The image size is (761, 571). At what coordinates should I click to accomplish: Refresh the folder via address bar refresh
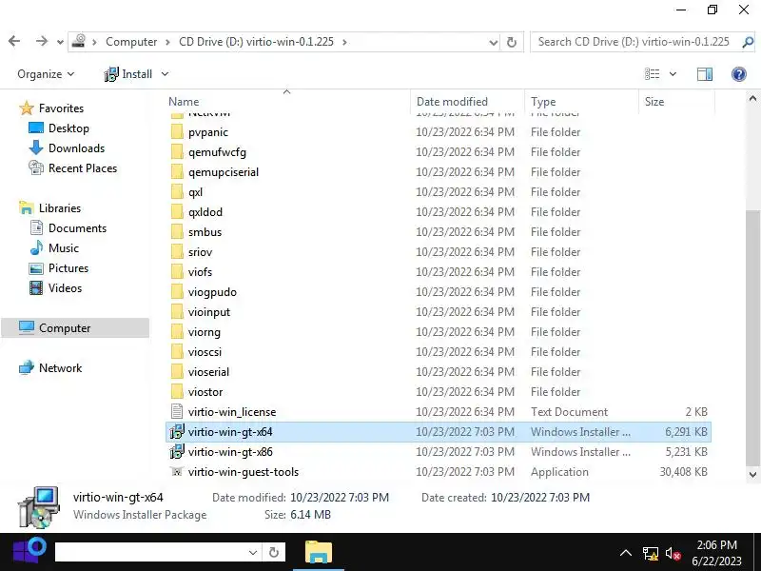coord(512,42)
